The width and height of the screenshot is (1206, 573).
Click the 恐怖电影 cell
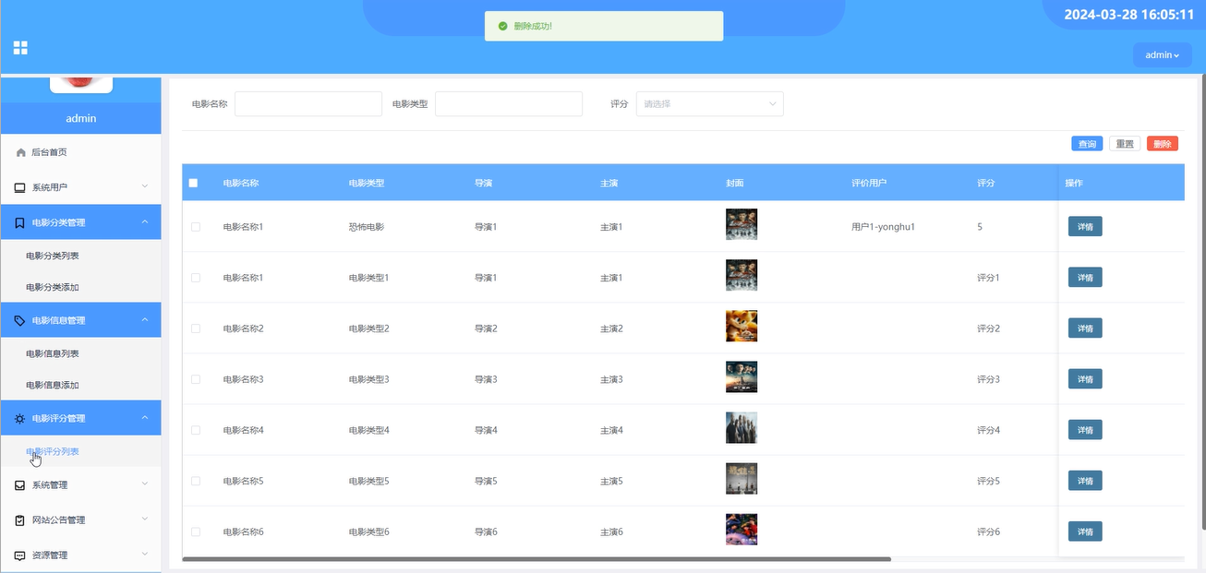[x=367, y=227]
